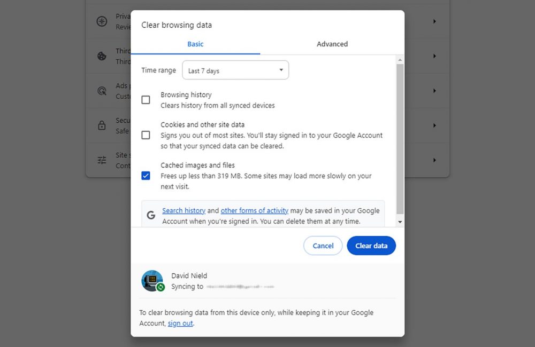Image resolution: width=535 pixels, height=347 pixels.
Task: Click the Ads privacy icon
Action: 102,91
